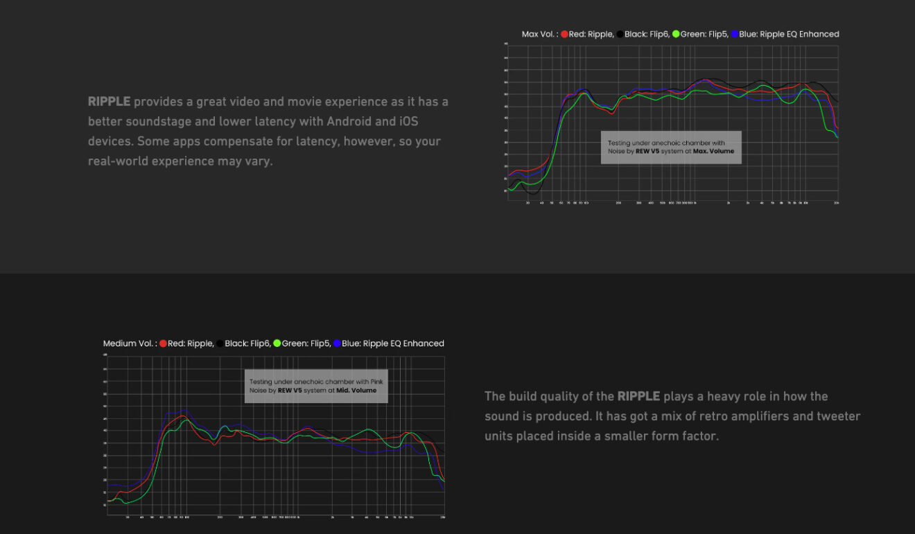This screenshot has height=534, width=915.
Task: Click the blue EQ Enhanced dot in Medium Vol. legend
Action: click(x=337, y=344)
